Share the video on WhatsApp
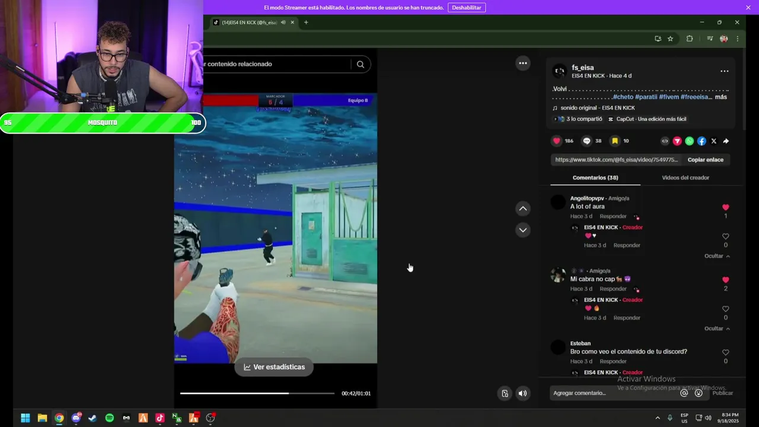 click(689, 141)
